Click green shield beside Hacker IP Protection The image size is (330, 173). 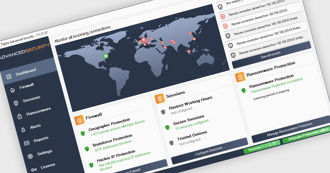click(91, 165)
